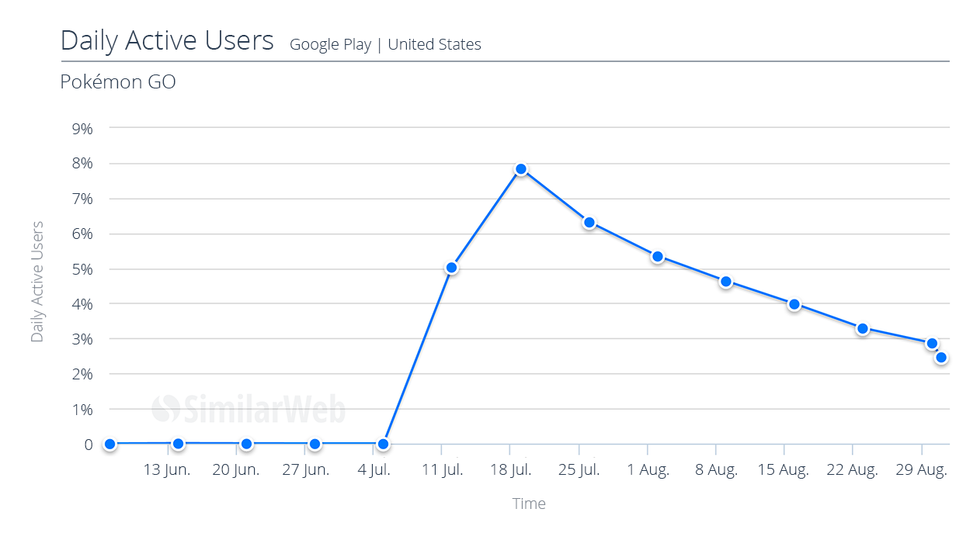
Task: Select the "Pokémon GO" app name label
Action: 118,81
